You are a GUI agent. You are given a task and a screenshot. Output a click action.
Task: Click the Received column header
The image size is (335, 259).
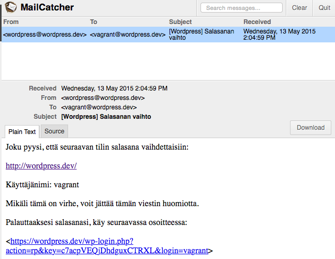pyautogui.click(x=257, y=22)
